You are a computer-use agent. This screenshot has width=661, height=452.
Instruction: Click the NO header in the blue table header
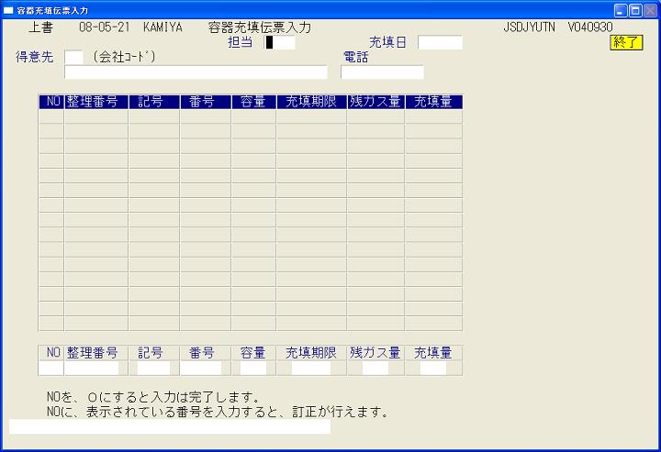[51, 102]
